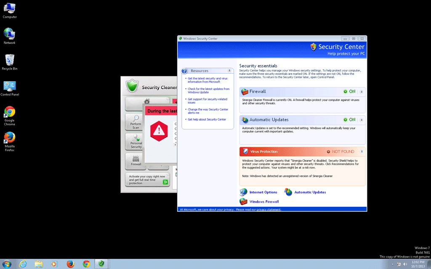Collapse the Virus Protection section
The height and width of the screenshot is (269, 431).
[361, 152]
